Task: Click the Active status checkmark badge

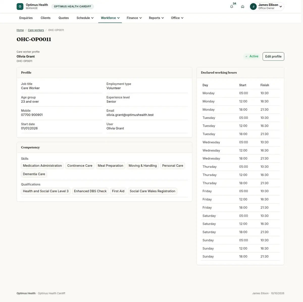Action: (252, 56)
